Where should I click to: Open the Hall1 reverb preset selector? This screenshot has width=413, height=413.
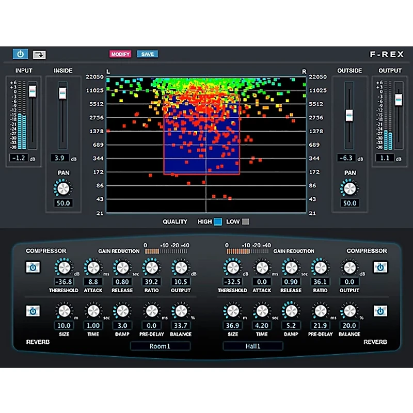(x=252, y=346)
